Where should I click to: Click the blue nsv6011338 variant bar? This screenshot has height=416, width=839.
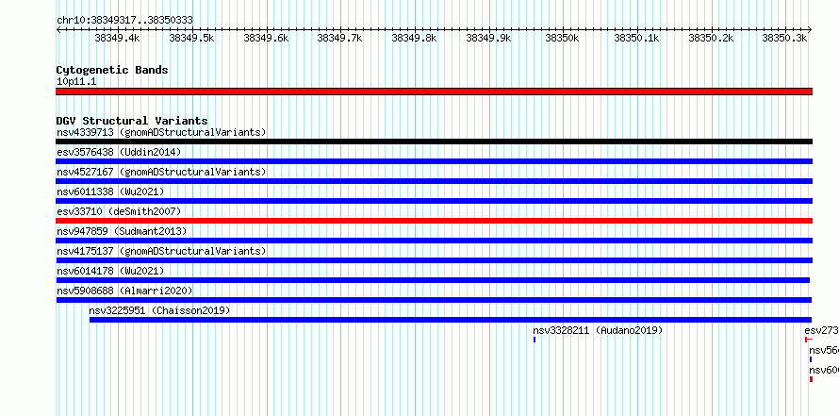[x=434, y=201]
